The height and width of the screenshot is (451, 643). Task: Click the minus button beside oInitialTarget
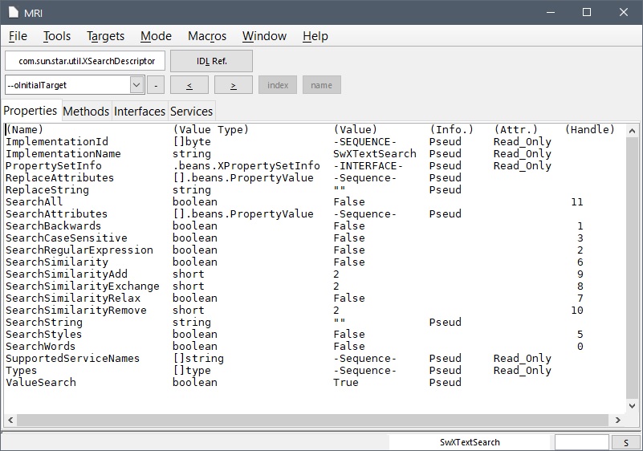(x=156, y=85)
